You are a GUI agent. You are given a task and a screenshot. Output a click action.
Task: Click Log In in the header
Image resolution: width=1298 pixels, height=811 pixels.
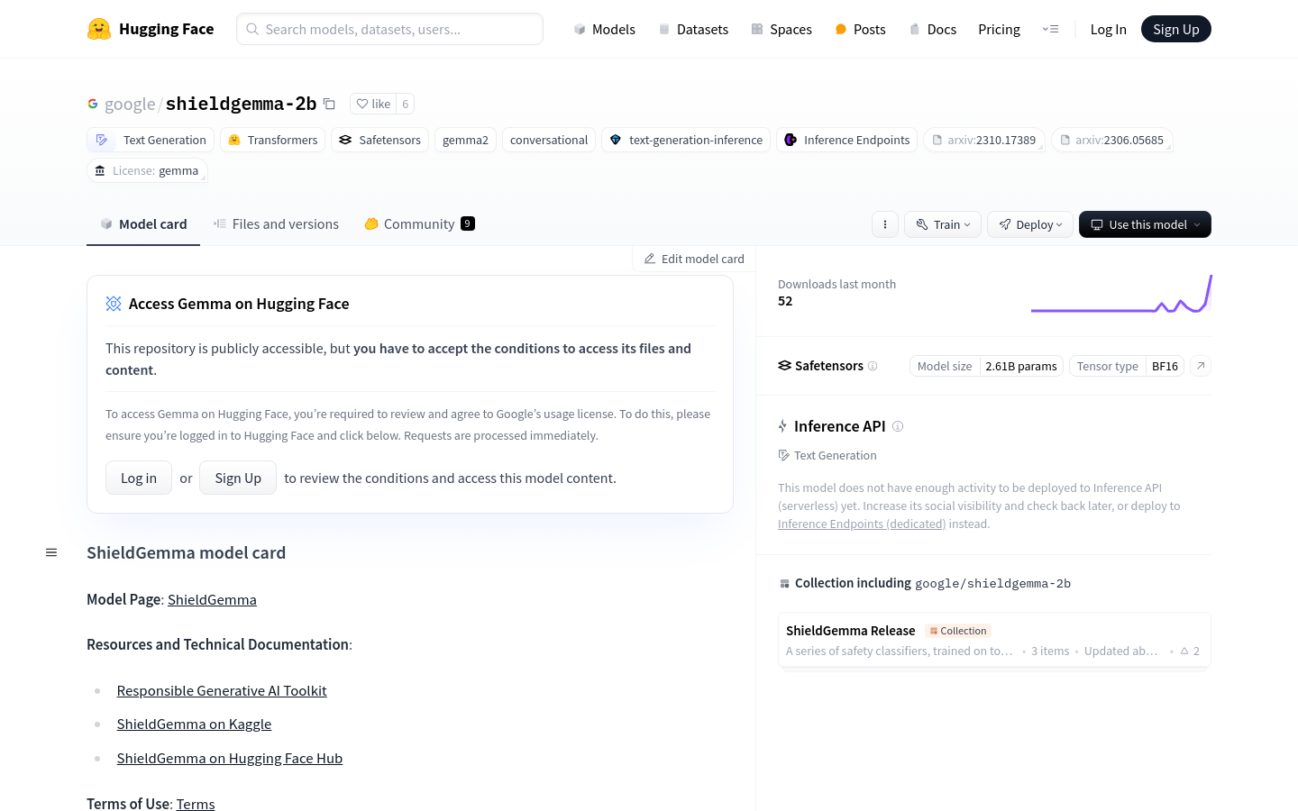1108,29
